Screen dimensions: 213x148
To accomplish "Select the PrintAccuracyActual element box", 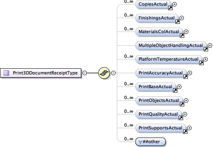I will [161, 73].
